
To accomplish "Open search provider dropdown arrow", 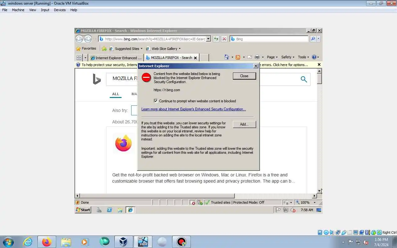I will coord(318,39).
